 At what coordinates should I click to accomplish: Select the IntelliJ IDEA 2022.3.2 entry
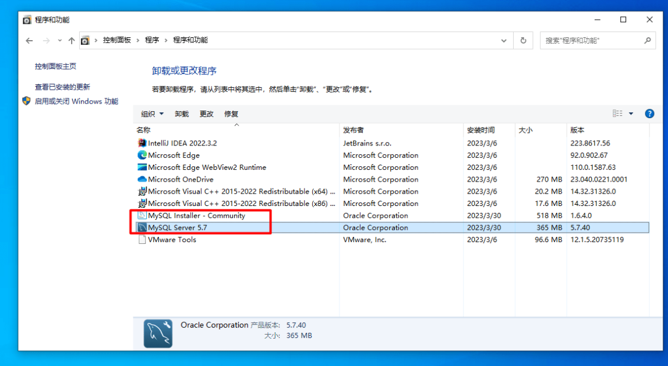(182, 143)
